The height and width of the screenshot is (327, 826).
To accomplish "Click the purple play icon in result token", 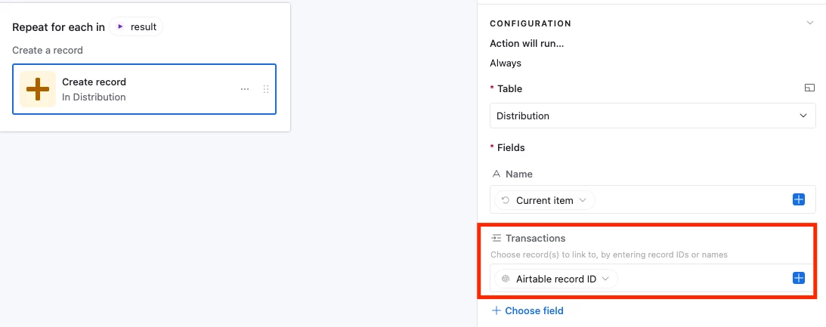I will (x=120, y=27).
